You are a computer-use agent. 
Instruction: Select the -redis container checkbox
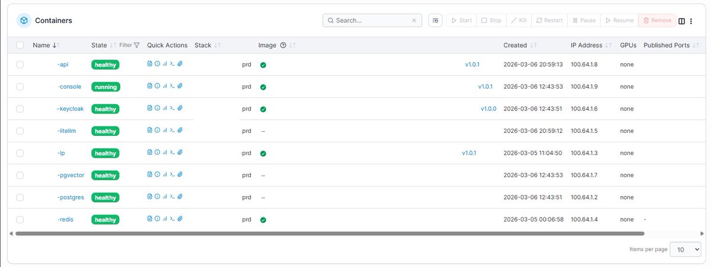20,219
